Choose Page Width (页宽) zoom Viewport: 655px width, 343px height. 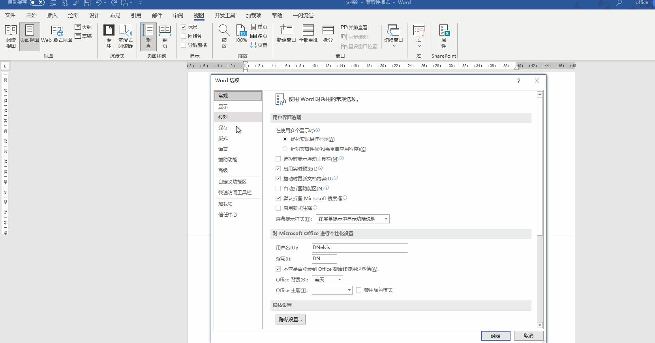coord(259,45)
